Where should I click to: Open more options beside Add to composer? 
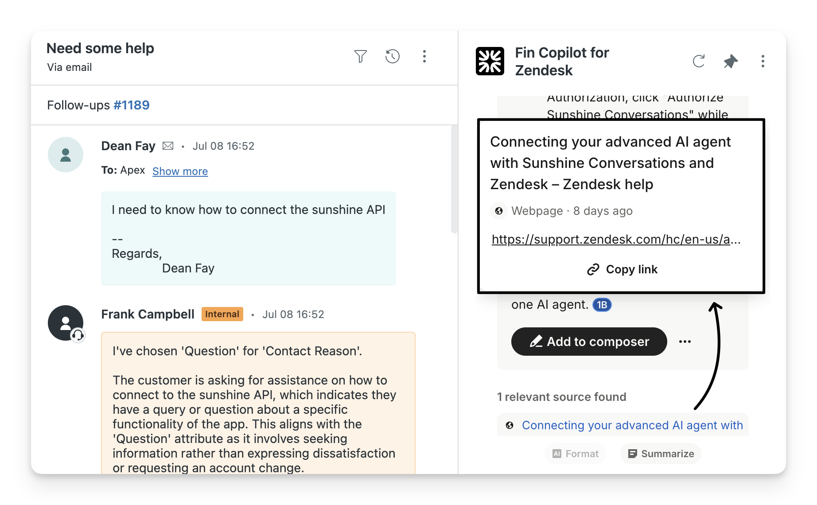pos(685,342)
